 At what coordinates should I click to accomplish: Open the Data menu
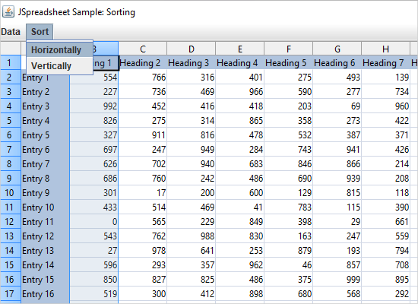[x=11, y=32]
